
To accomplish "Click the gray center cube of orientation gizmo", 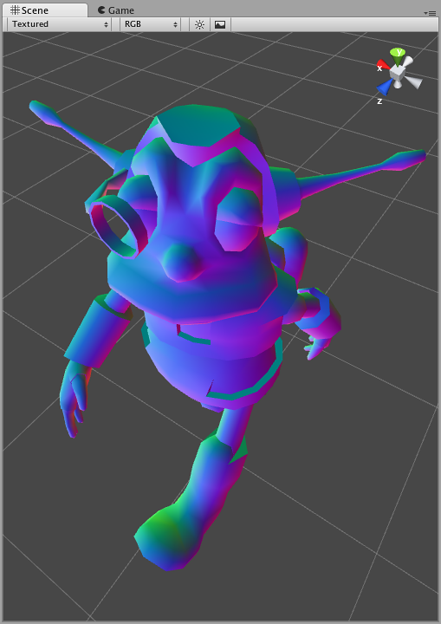I will [x=397, y=73].
